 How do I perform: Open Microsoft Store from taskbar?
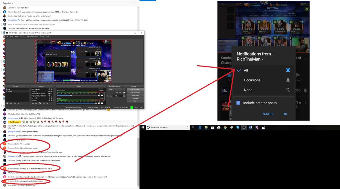[212, 128]
